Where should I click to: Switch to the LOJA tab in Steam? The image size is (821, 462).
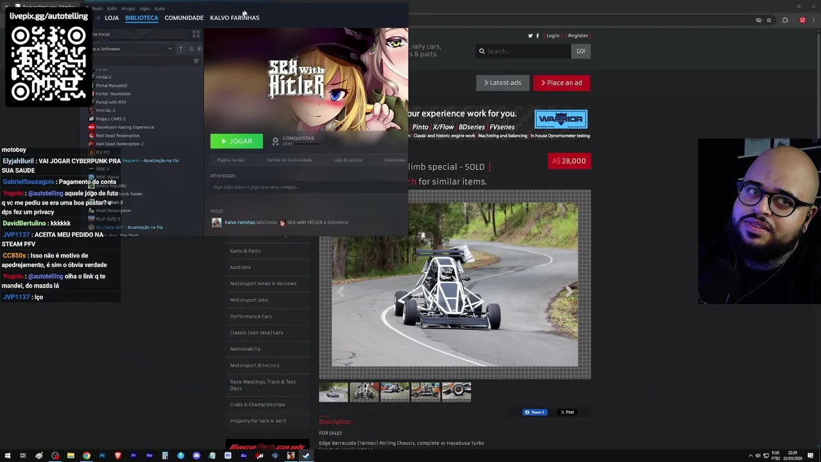[112, 18]
